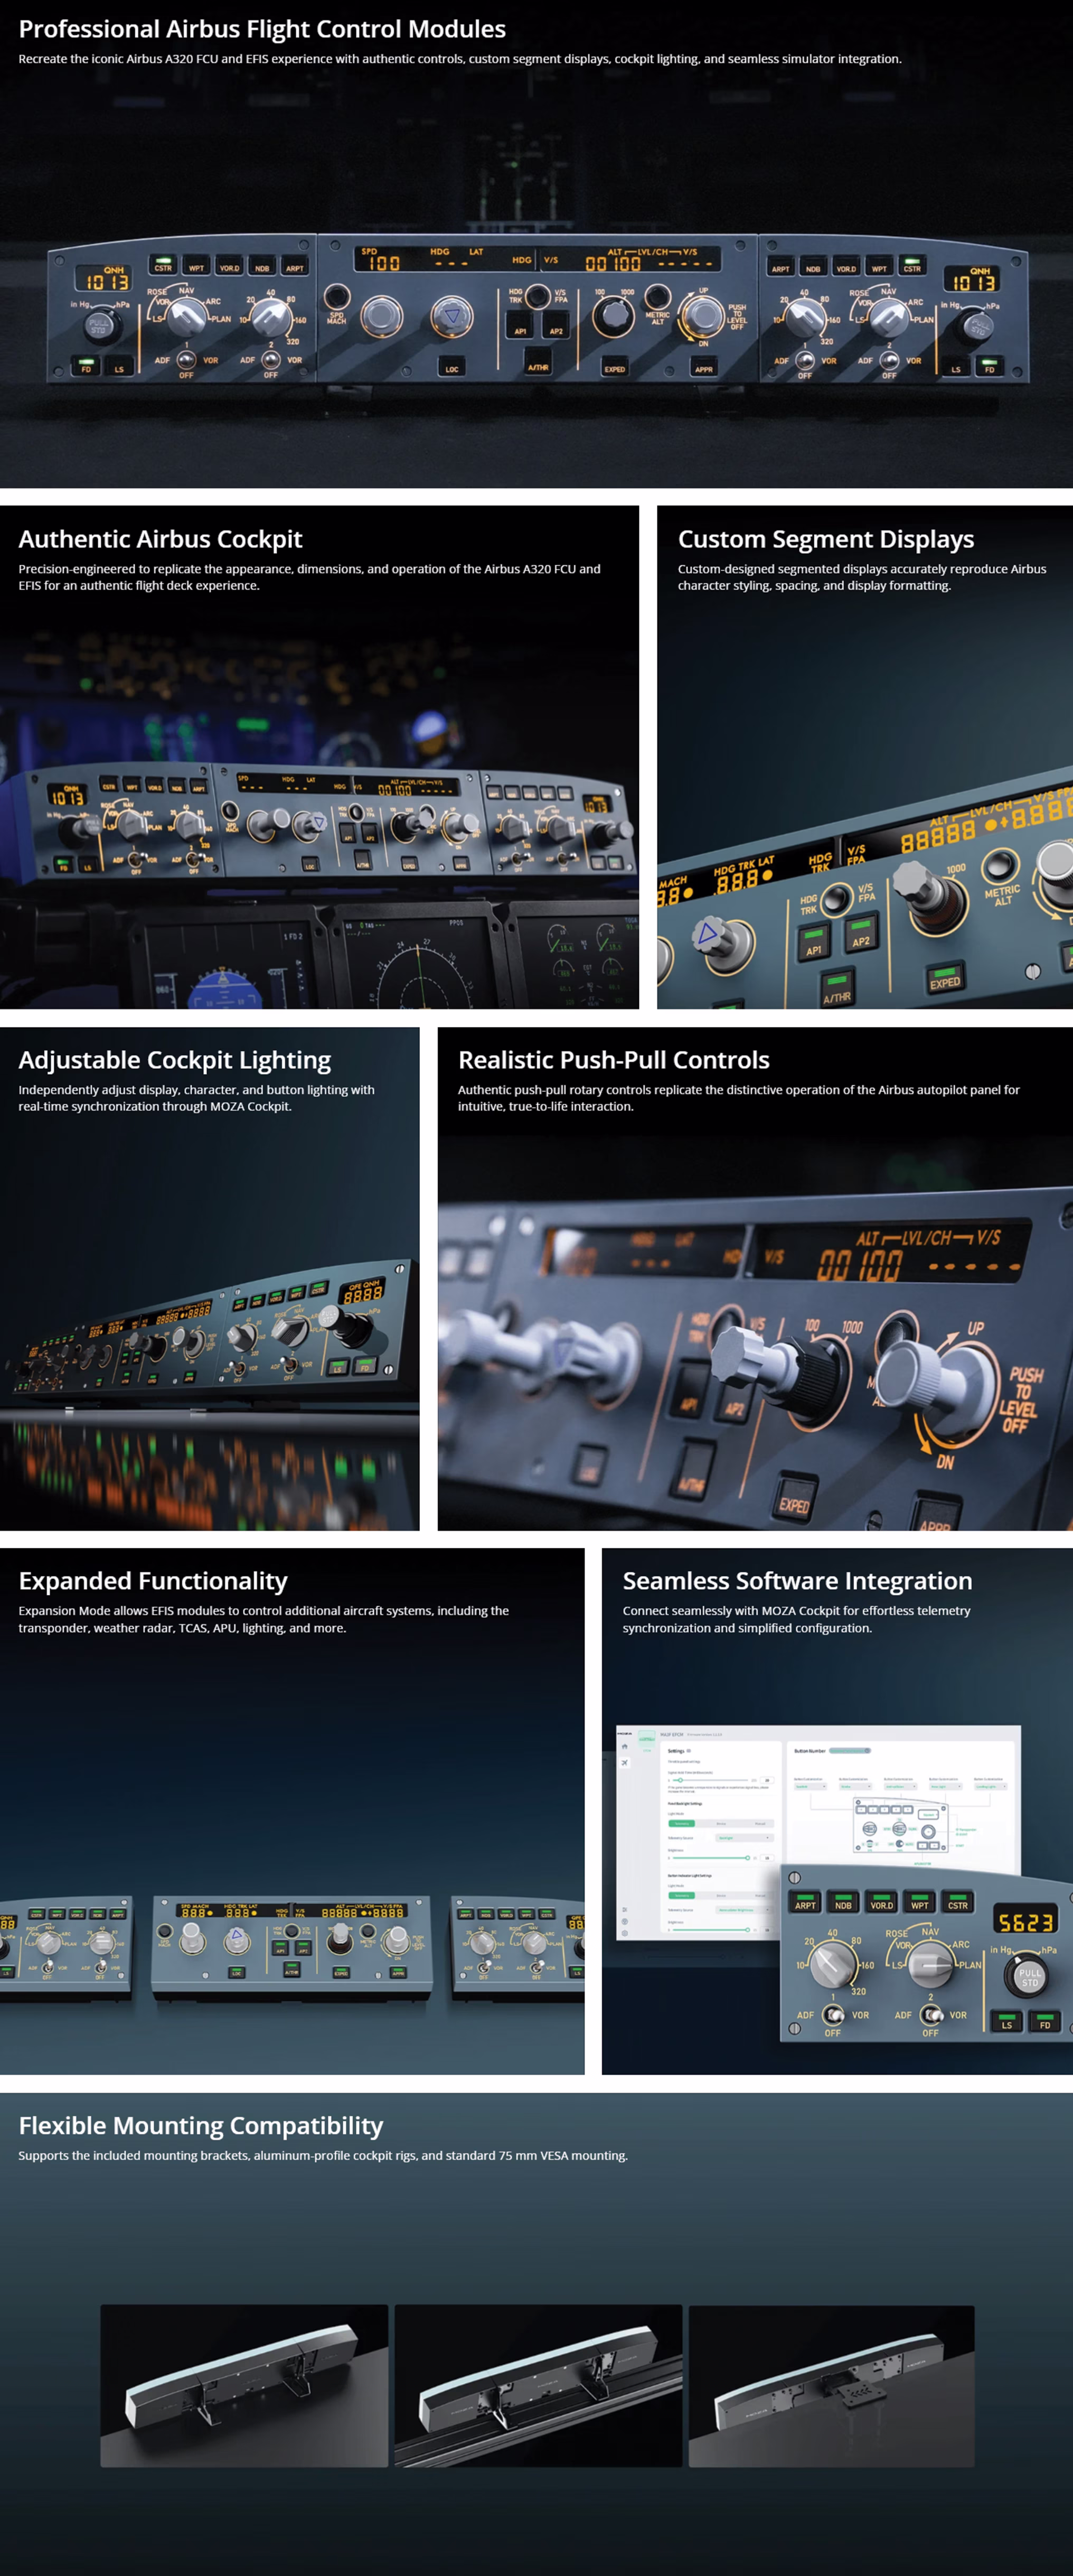
Task: Select the 'Authentic Airbus Cockpit' heading
Action: (160, 539)
